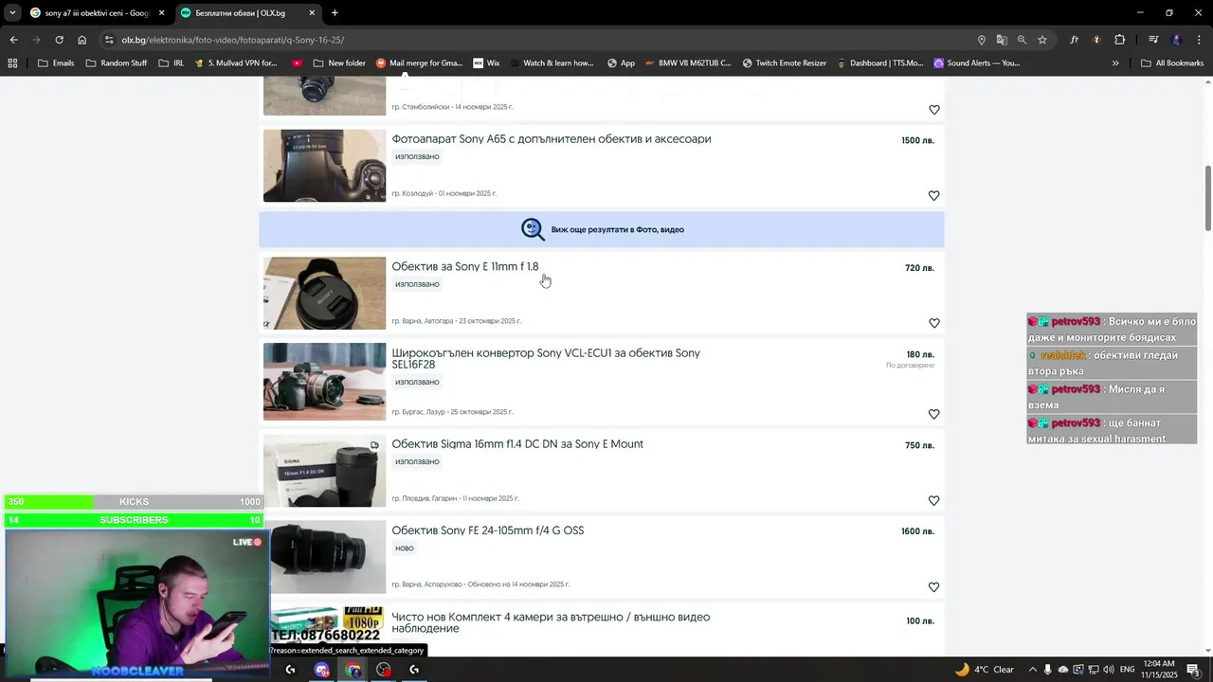
Task: Open the Комплект 4 камери listing
Action: coord(551,622)
